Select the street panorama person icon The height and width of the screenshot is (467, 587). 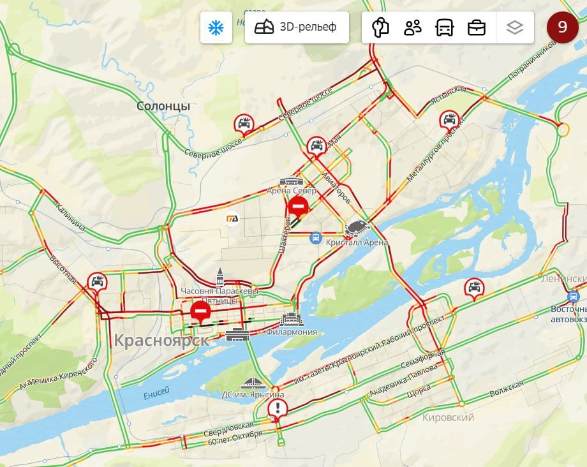click(x=380, y=27)
